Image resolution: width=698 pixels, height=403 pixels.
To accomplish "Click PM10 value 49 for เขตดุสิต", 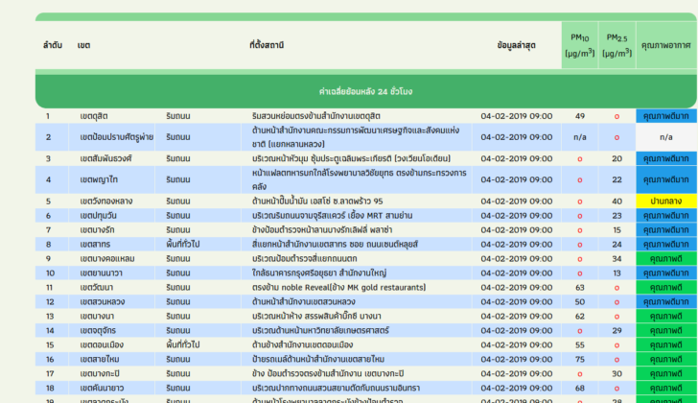I will coord(579,116).
